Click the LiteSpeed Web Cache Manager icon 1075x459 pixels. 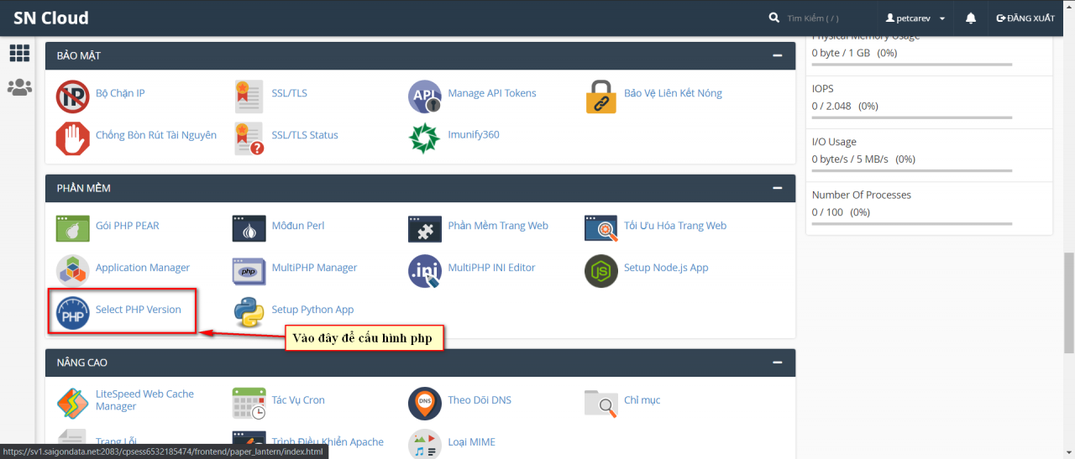coord(72,404)
